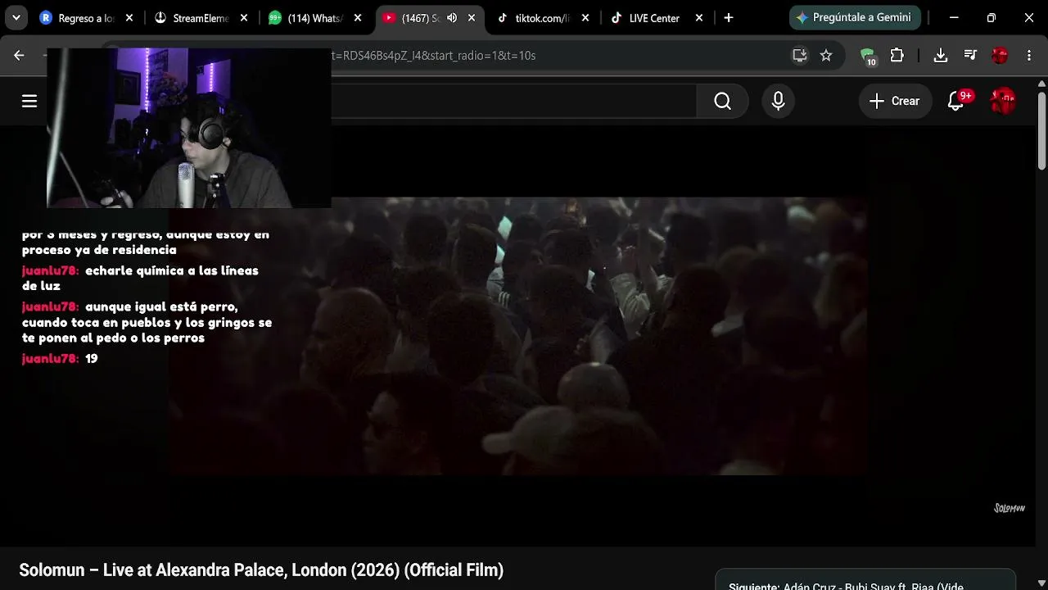Close the "Regreso a lo" tab
Viewport: 1048px width, 590px height.
click(x=129, y=18)
